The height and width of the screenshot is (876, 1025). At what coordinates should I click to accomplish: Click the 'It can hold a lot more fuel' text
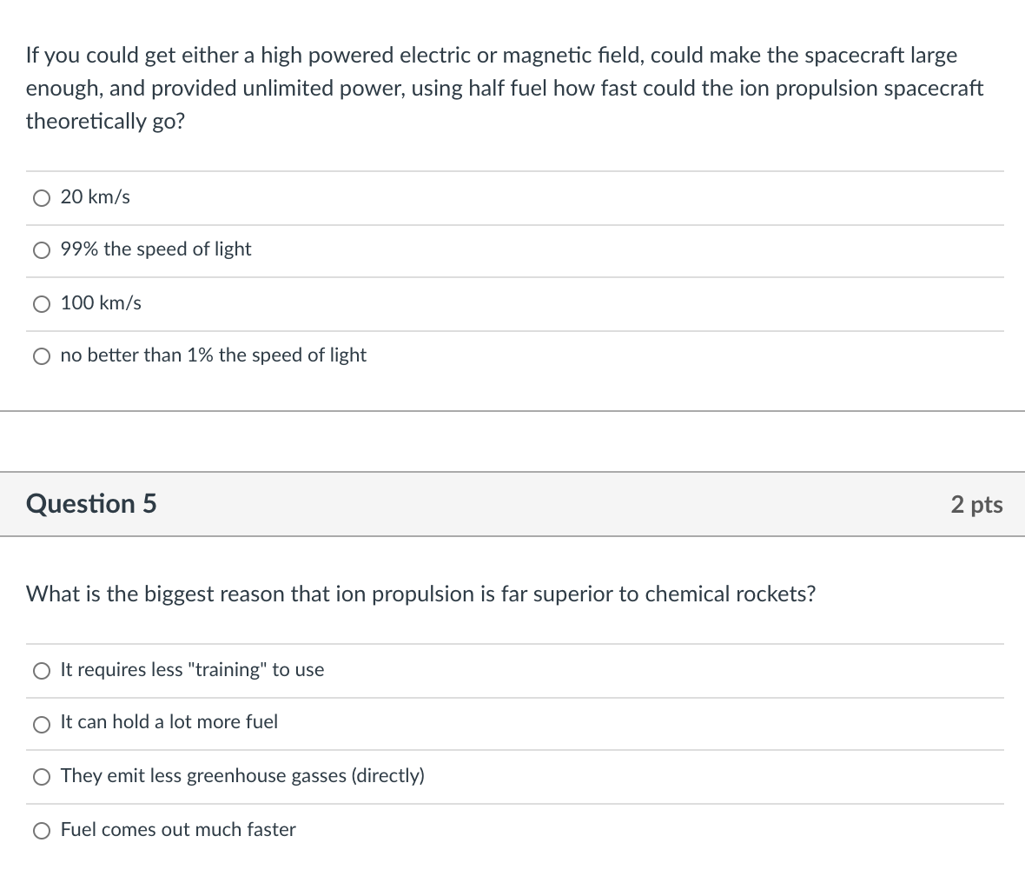[169, 722]
